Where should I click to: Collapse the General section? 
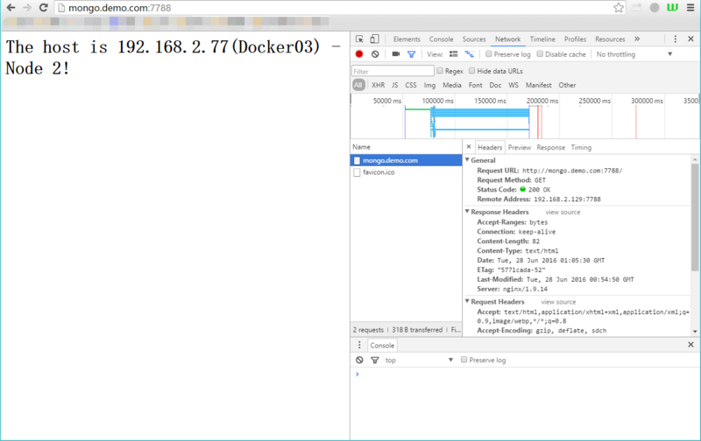[x=467, y=160]
